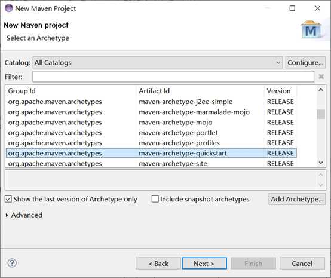Image resolution: width=331 pixels, height=278 pixels.
Task: Clear the filter with the X icon
Action: (x=321, y=77)
